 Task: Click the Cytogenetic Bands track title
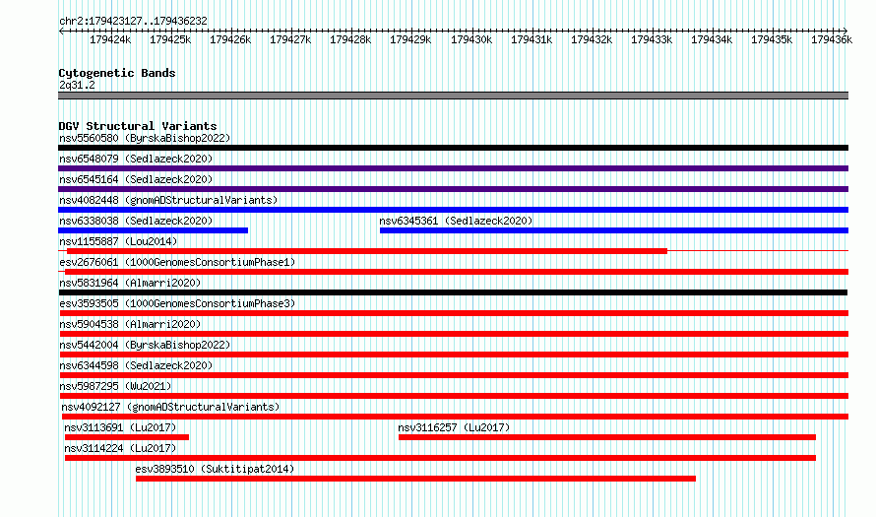[x=117, y=73]
